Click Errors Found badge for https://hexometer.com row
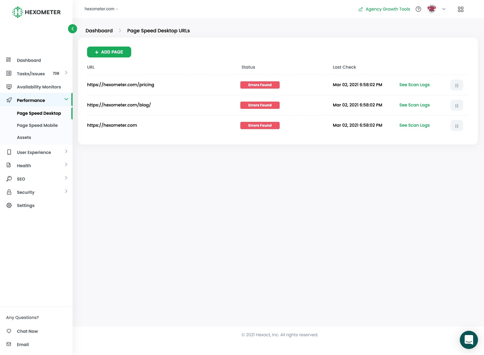484x355 pixels. click(260, 125)
